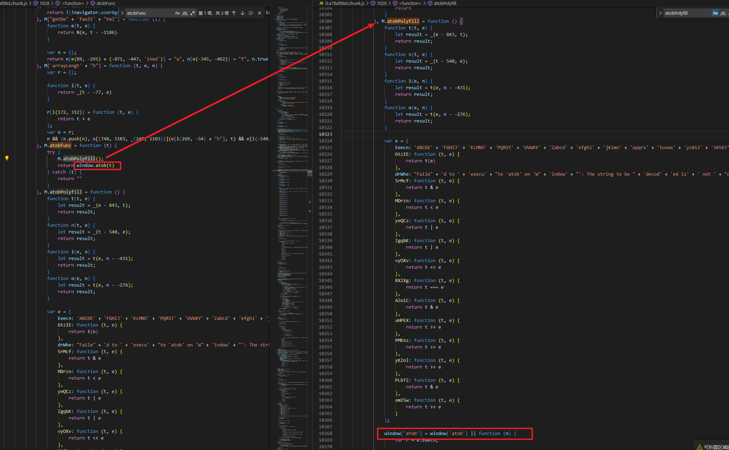729x450 pixels.
Task: Click the cube icon before right breadcrumb 1028
Action: (x=373, y=3)
